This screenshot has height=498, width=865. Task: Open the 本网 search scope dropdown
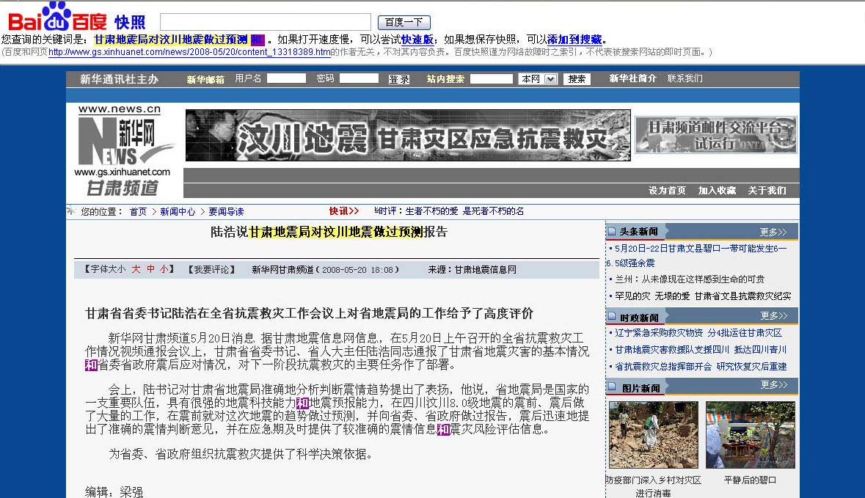point(538,78)
